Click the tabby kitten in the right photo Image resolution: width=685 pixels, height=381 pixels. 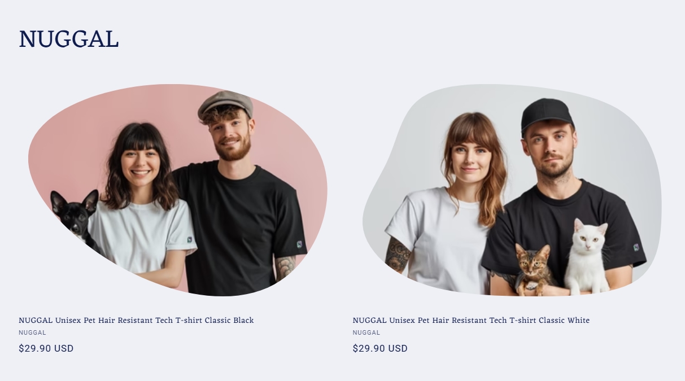[x=533, y=269]
